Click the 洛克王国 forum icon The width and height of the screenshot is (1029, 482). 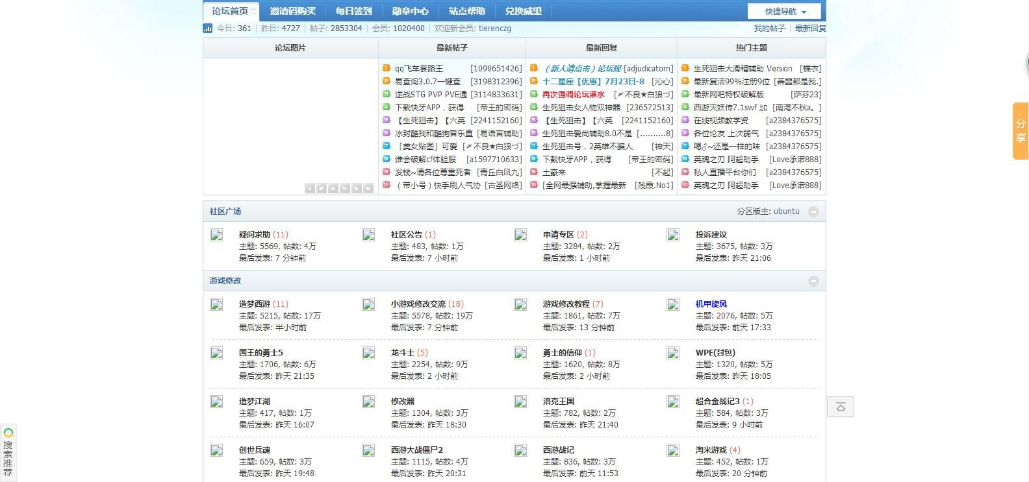tap(520, 402)
